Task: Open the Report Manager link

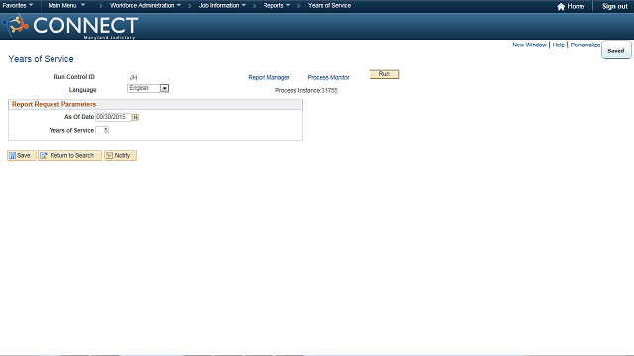Action: click(268, 77)
